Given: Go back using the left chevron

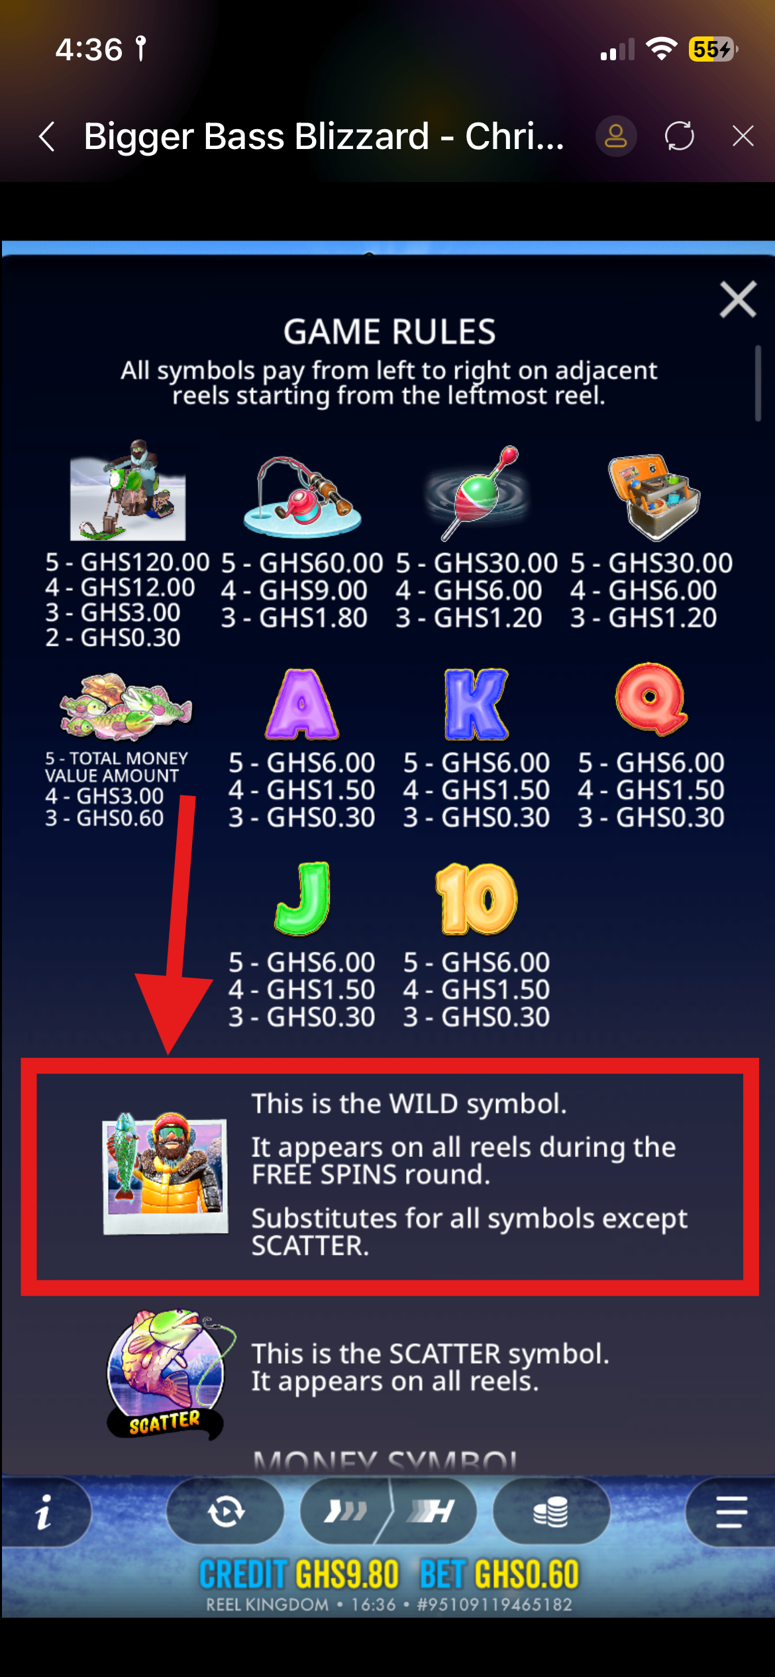Looking at the screenshot, I should tap(47, 136).
